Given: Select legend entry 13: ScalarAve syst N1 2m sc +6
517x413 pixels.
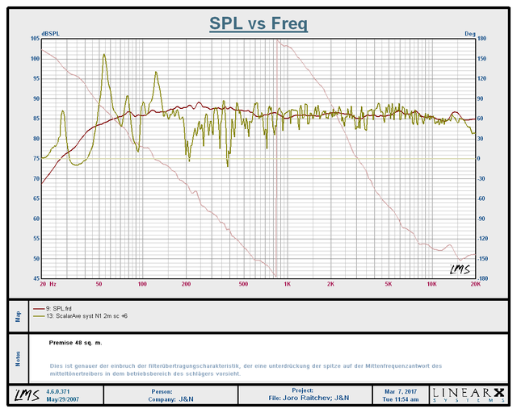Looking at the screenshot, I should point(86,316).
